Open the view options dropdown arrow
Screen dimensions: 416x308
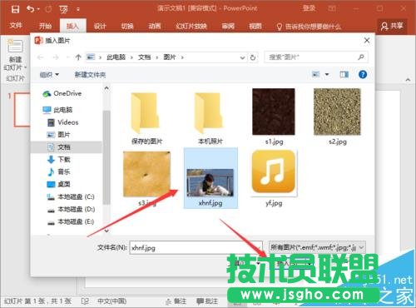pos(327,74)
